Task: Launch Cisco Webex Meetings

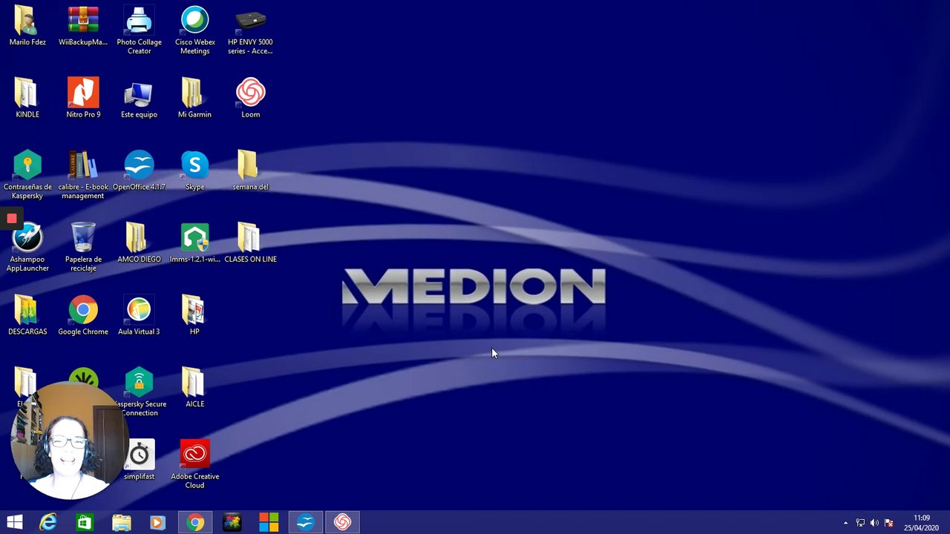Action: 194,30
